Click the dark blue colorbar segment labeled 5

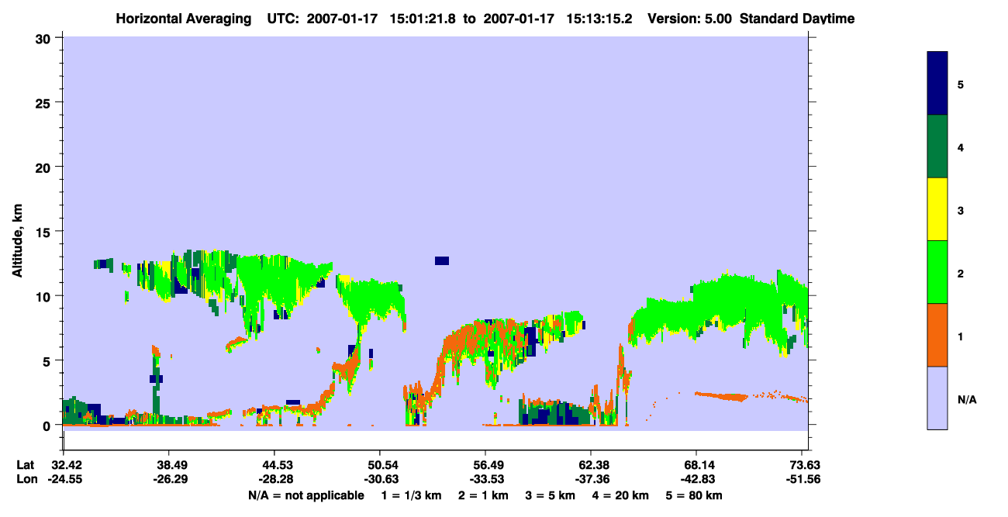coord(937,84)
